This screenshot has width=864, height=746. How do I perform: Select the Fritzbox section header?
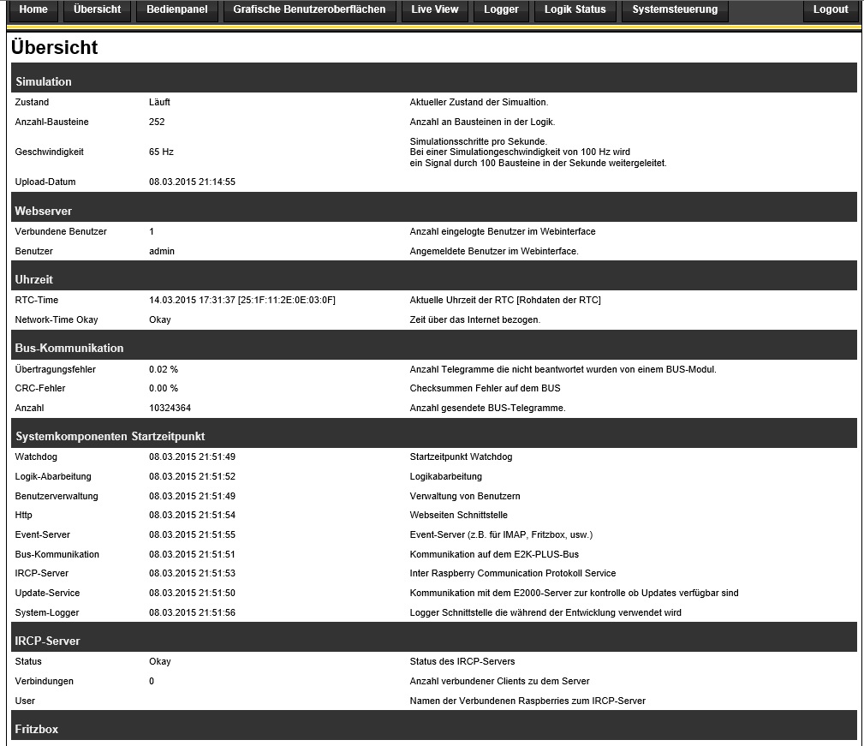coord(433,729)
